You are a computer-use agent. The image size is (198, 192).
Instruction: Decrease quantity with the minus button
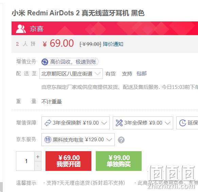coord(38,166)
